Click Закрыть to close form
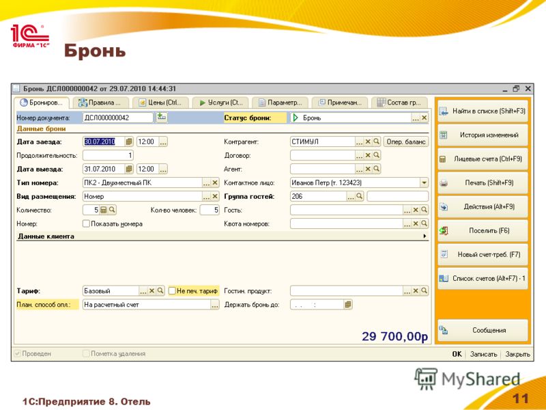 [517, 354]
